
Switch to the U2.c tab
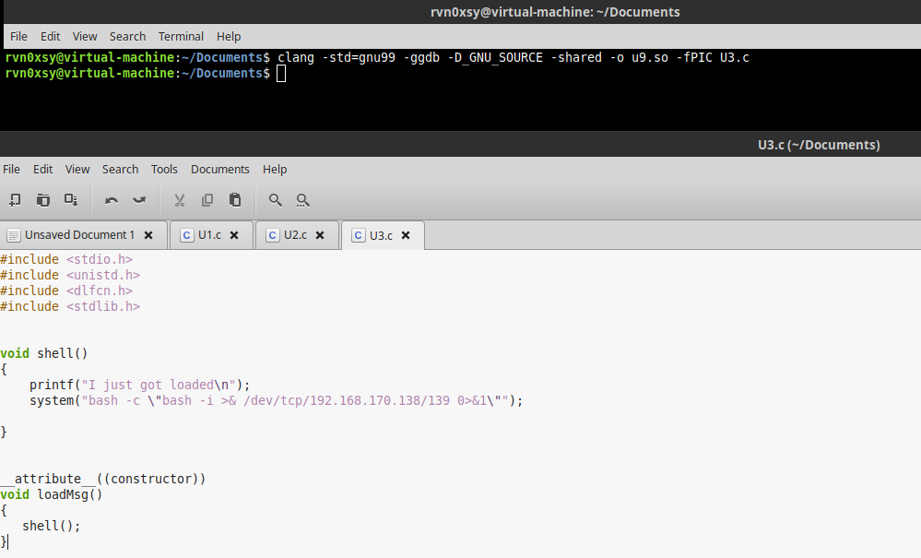[295, 235]
